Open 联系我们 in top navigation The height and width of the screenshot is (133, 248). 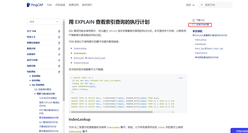tap(87, 5)
